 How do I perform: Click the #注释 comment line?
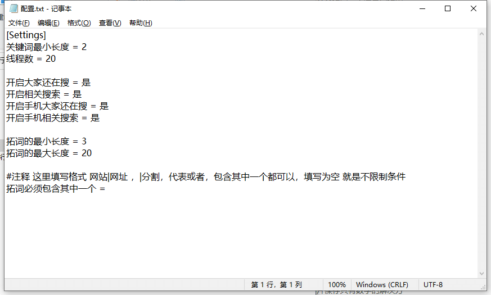pos(206,177)
